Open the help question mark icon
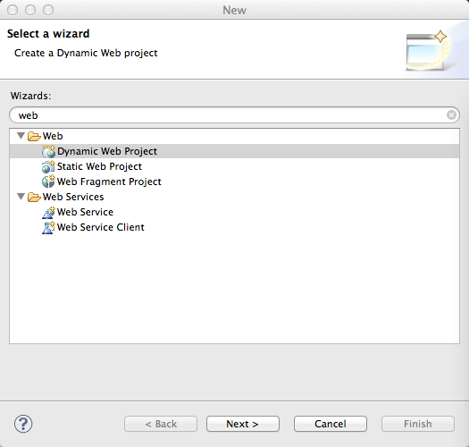Viewport: 469px width, 447px height. point(23,424)
